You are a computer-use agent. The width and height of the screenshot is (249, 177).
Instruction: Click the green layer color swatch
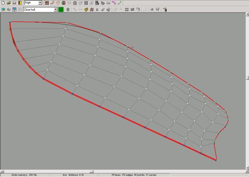61,9
